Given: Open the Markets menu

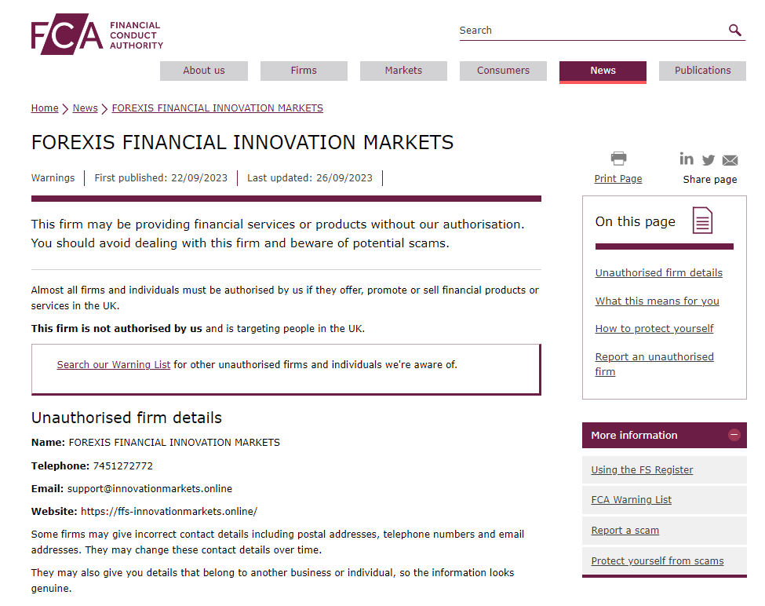Looking at the screenshot, I should click(403, 71).
